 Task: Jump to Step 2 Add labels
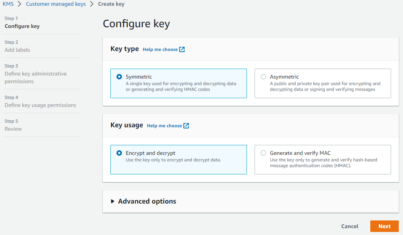[x=17, y=50]
